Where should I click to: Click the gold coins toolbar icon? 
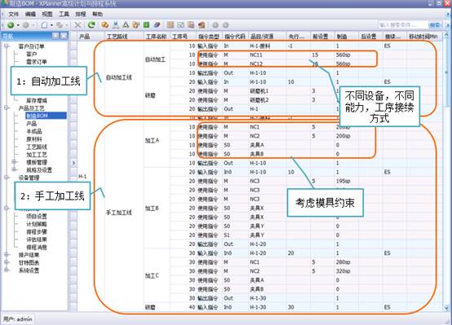[x=105, y=25]
